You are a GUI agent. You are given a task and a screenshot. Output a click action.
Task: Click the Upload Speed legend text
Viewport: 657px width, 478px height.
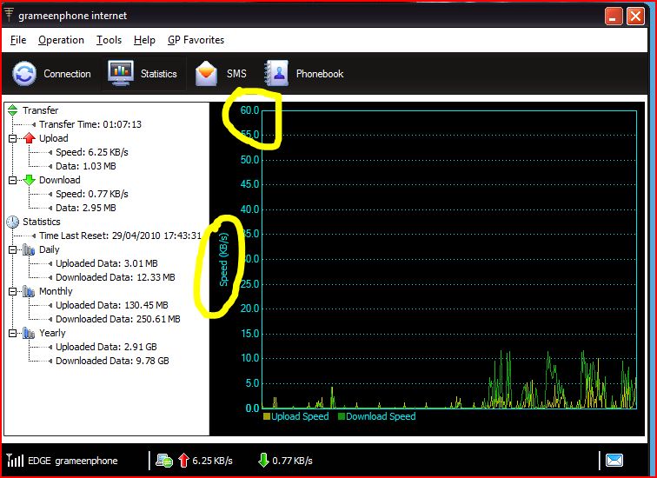tap(300, 416)
